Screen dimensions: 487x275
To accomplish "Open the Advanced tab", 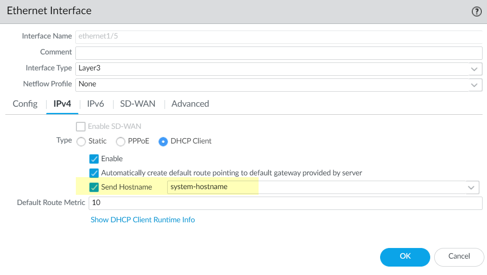I will [190, 104].
